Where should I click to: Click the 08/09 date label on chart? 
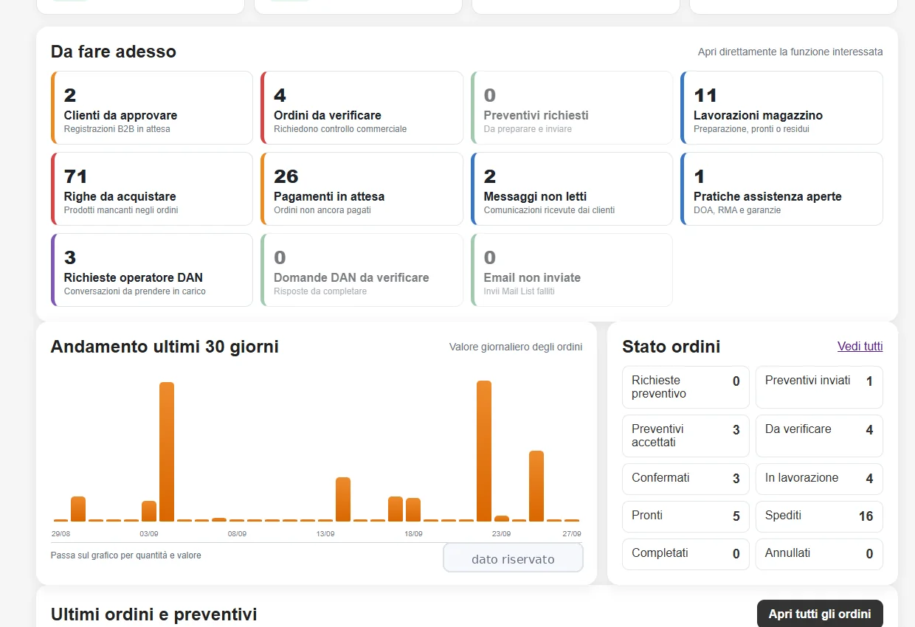click(237, 533)
